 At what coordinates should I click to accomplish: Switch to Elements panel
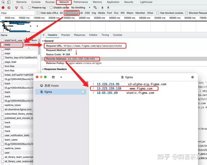point(21,2)
